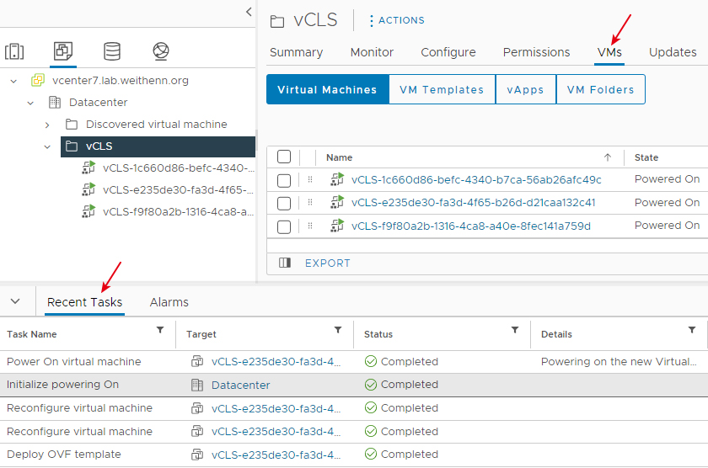708x468 pixels.
Task: Click the Datacenter target icon in Recent Tasks
Action: point(197,385)
